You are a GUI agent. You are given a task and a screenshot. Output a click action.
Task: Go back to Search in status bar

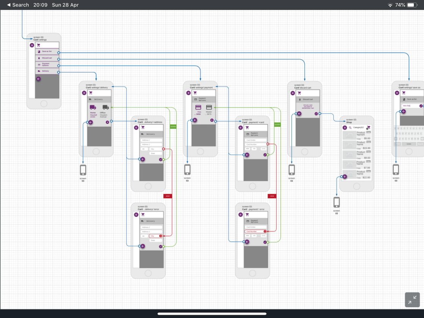(18, 5)
